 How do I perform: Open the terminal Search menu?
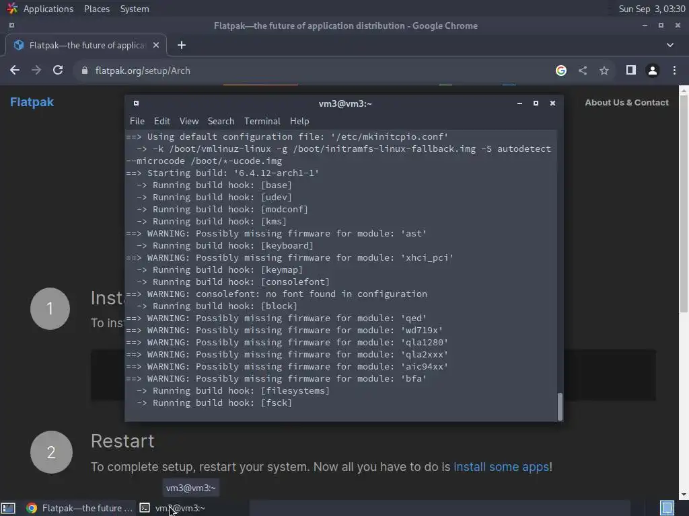(221, 121)
